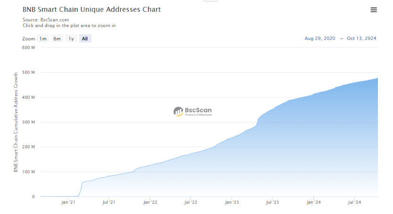Click the BscScan watermark logo
The image size is (393, 214).
[193, 111]
